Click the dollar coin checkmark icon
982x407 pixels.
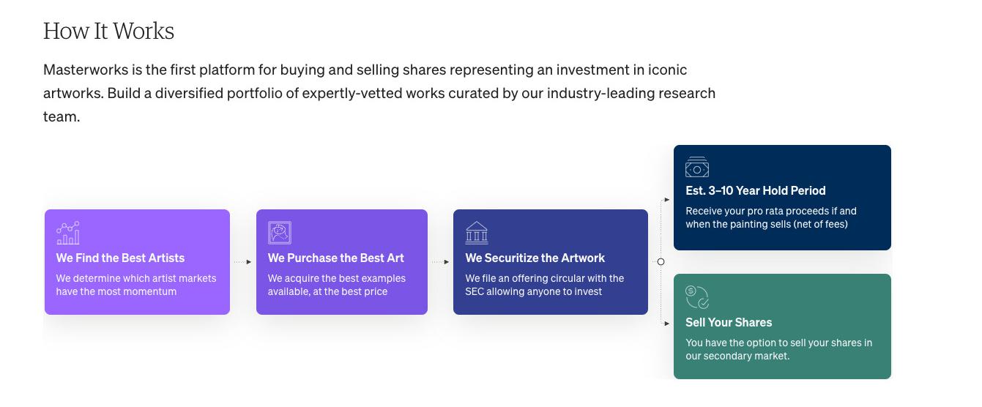point(696,296)
